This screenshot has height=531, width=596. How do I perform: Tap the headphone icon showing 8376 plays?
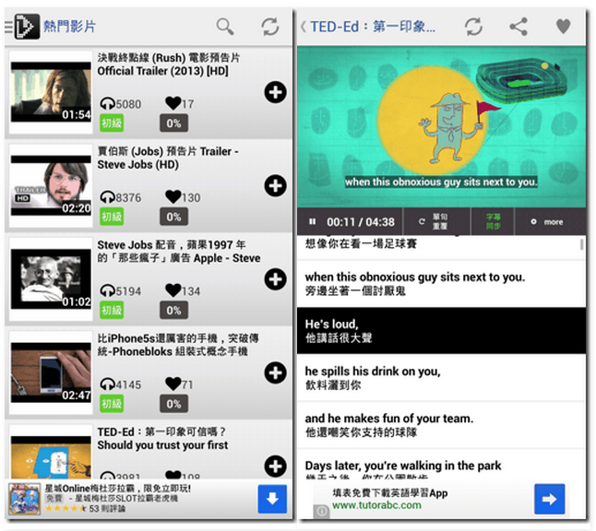tap(108, 197)
